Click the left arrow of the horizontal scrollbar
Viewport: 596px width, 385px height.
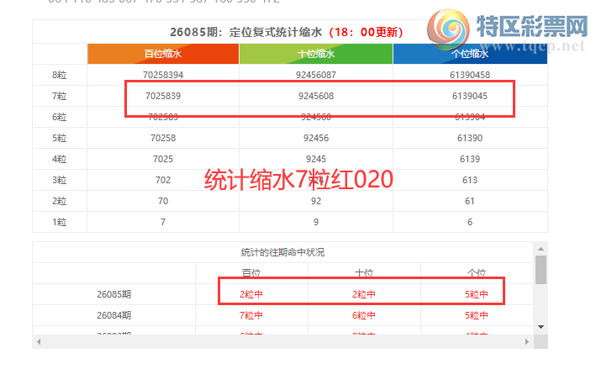tap(39, 341)
